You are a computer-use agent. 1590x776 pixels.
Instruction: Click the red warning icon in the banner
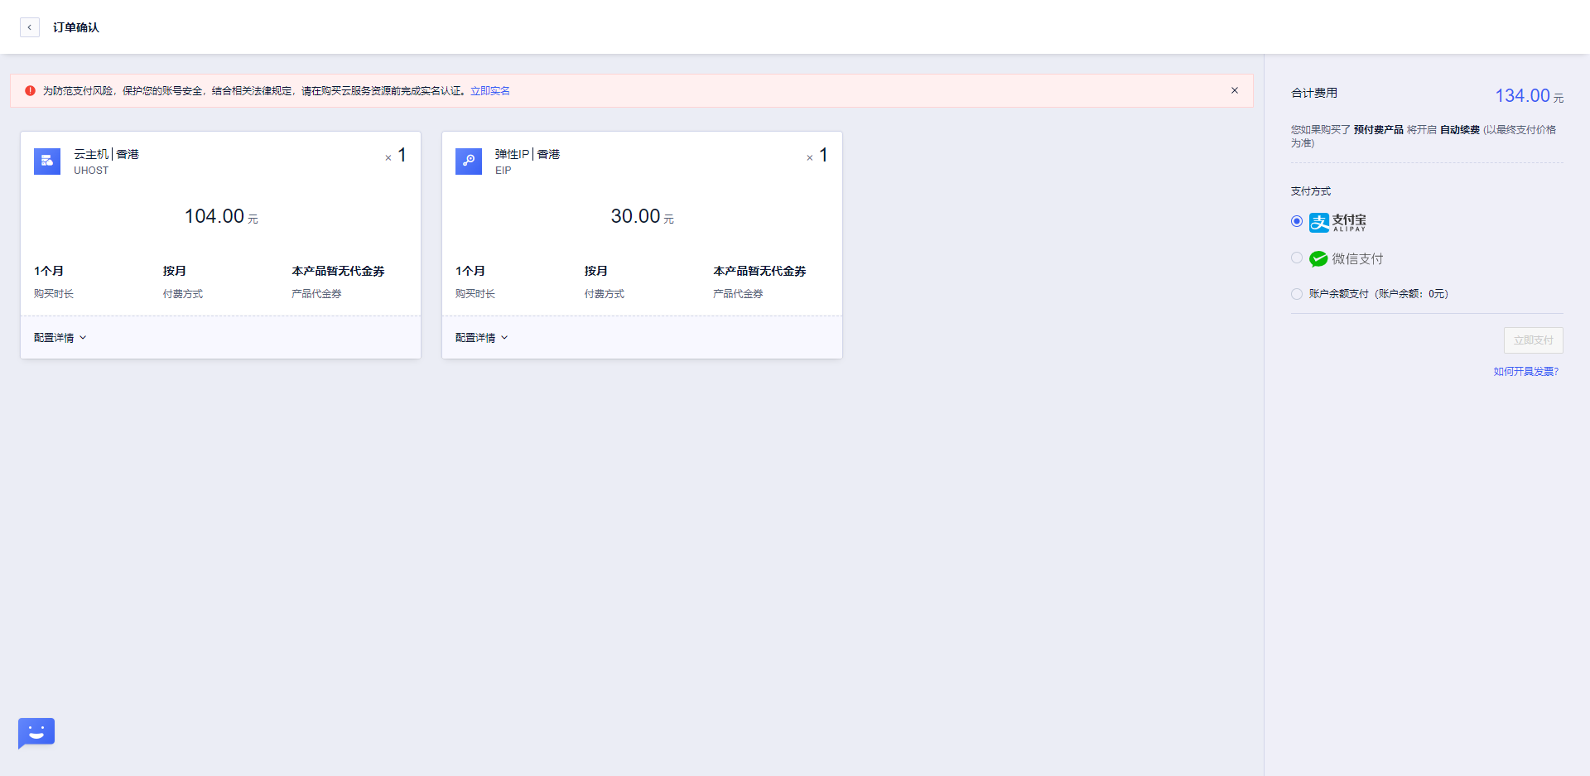30,91
